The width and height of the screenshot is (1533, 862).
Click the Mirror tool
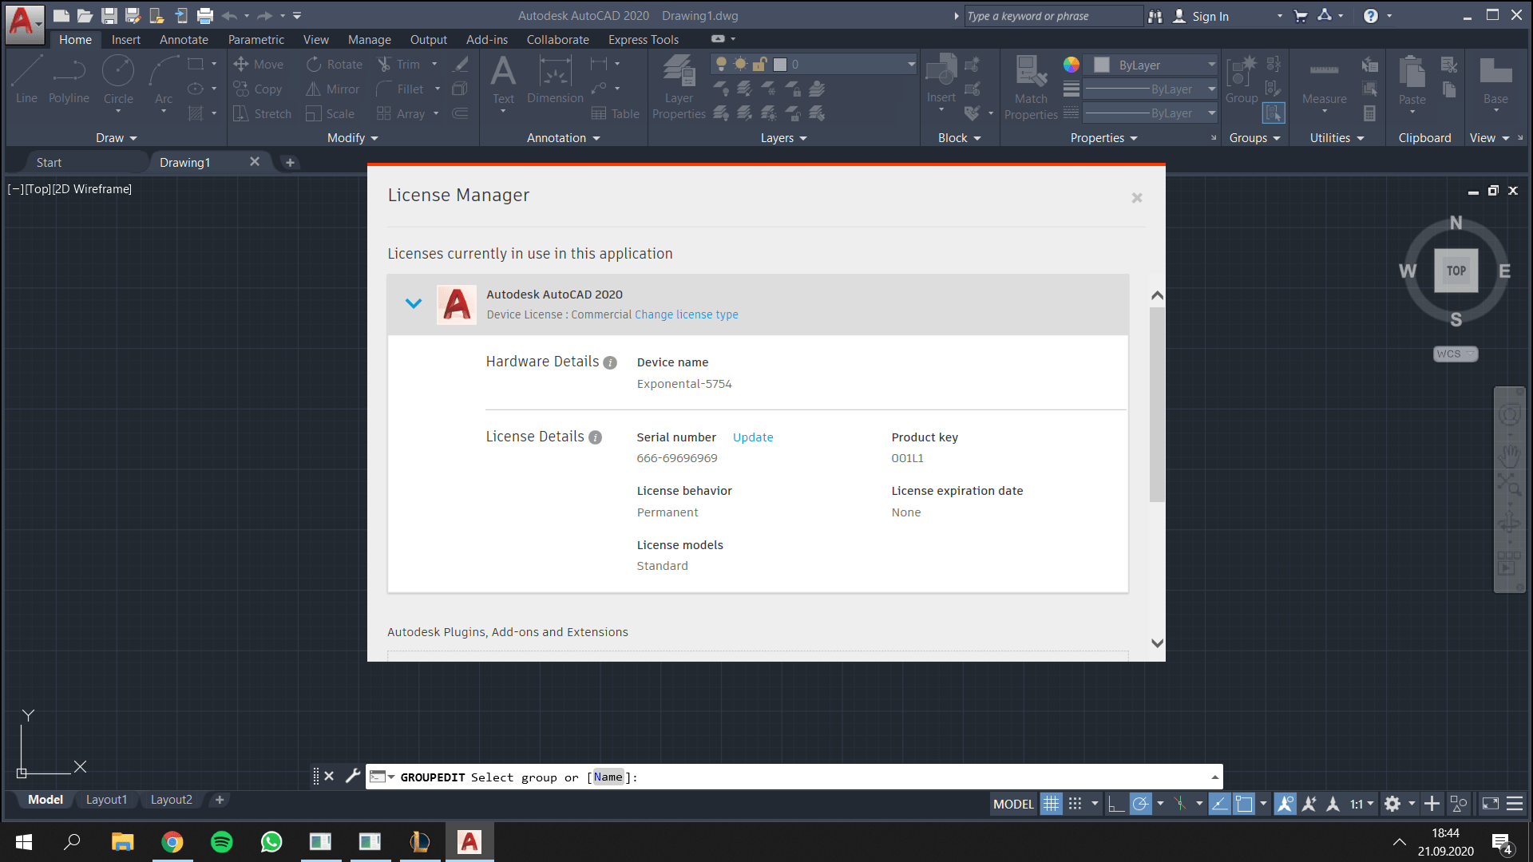(333, 89)
